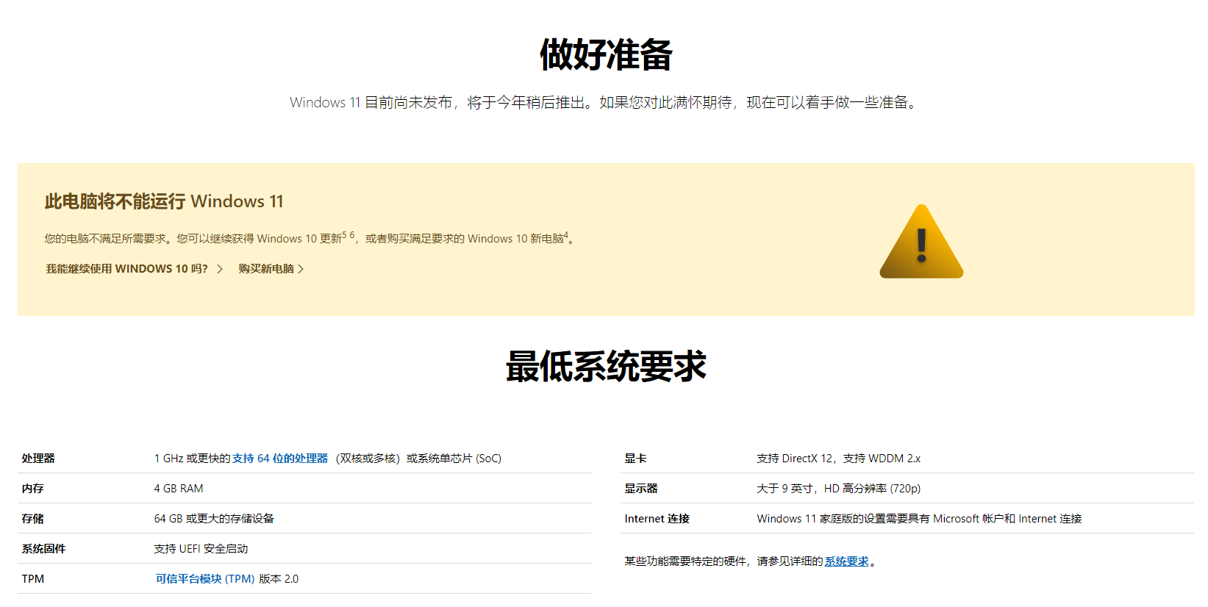Click '大于 9 英寸，HD 高分辨率 (720p)' value
Viewport: 1208px width, 607px height.
tap(838, 489)
